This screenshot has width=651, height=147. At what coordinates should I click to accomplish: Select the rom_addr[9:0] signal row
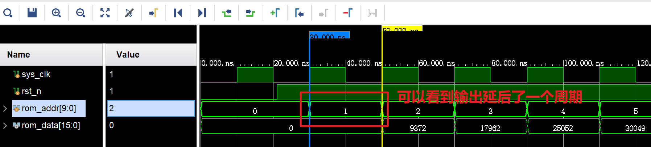click(49, 108)
